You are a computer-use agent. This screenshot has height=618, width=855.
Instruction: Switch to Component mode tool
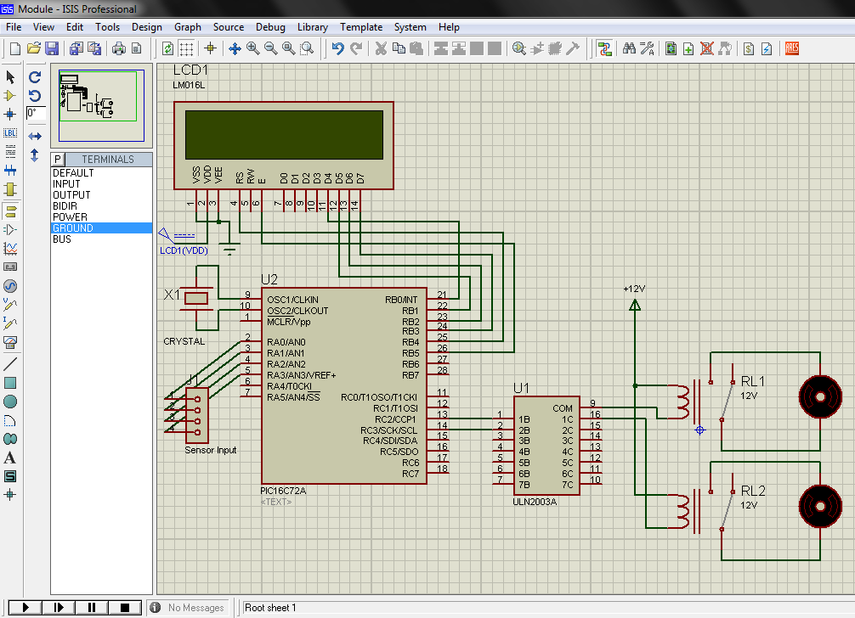9,96
